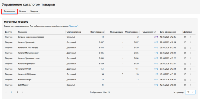Sort by Всего товаров column header

click(97, 32)
